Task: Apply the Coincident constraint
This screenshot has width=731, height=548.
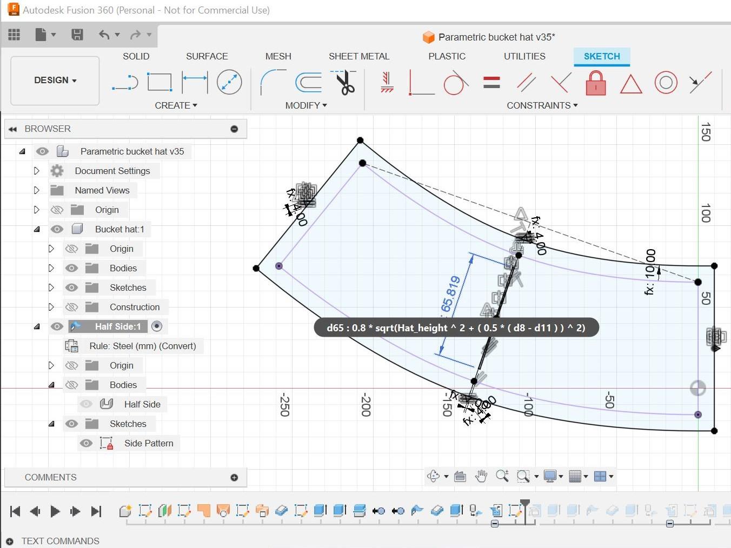Action: [422, 82]
